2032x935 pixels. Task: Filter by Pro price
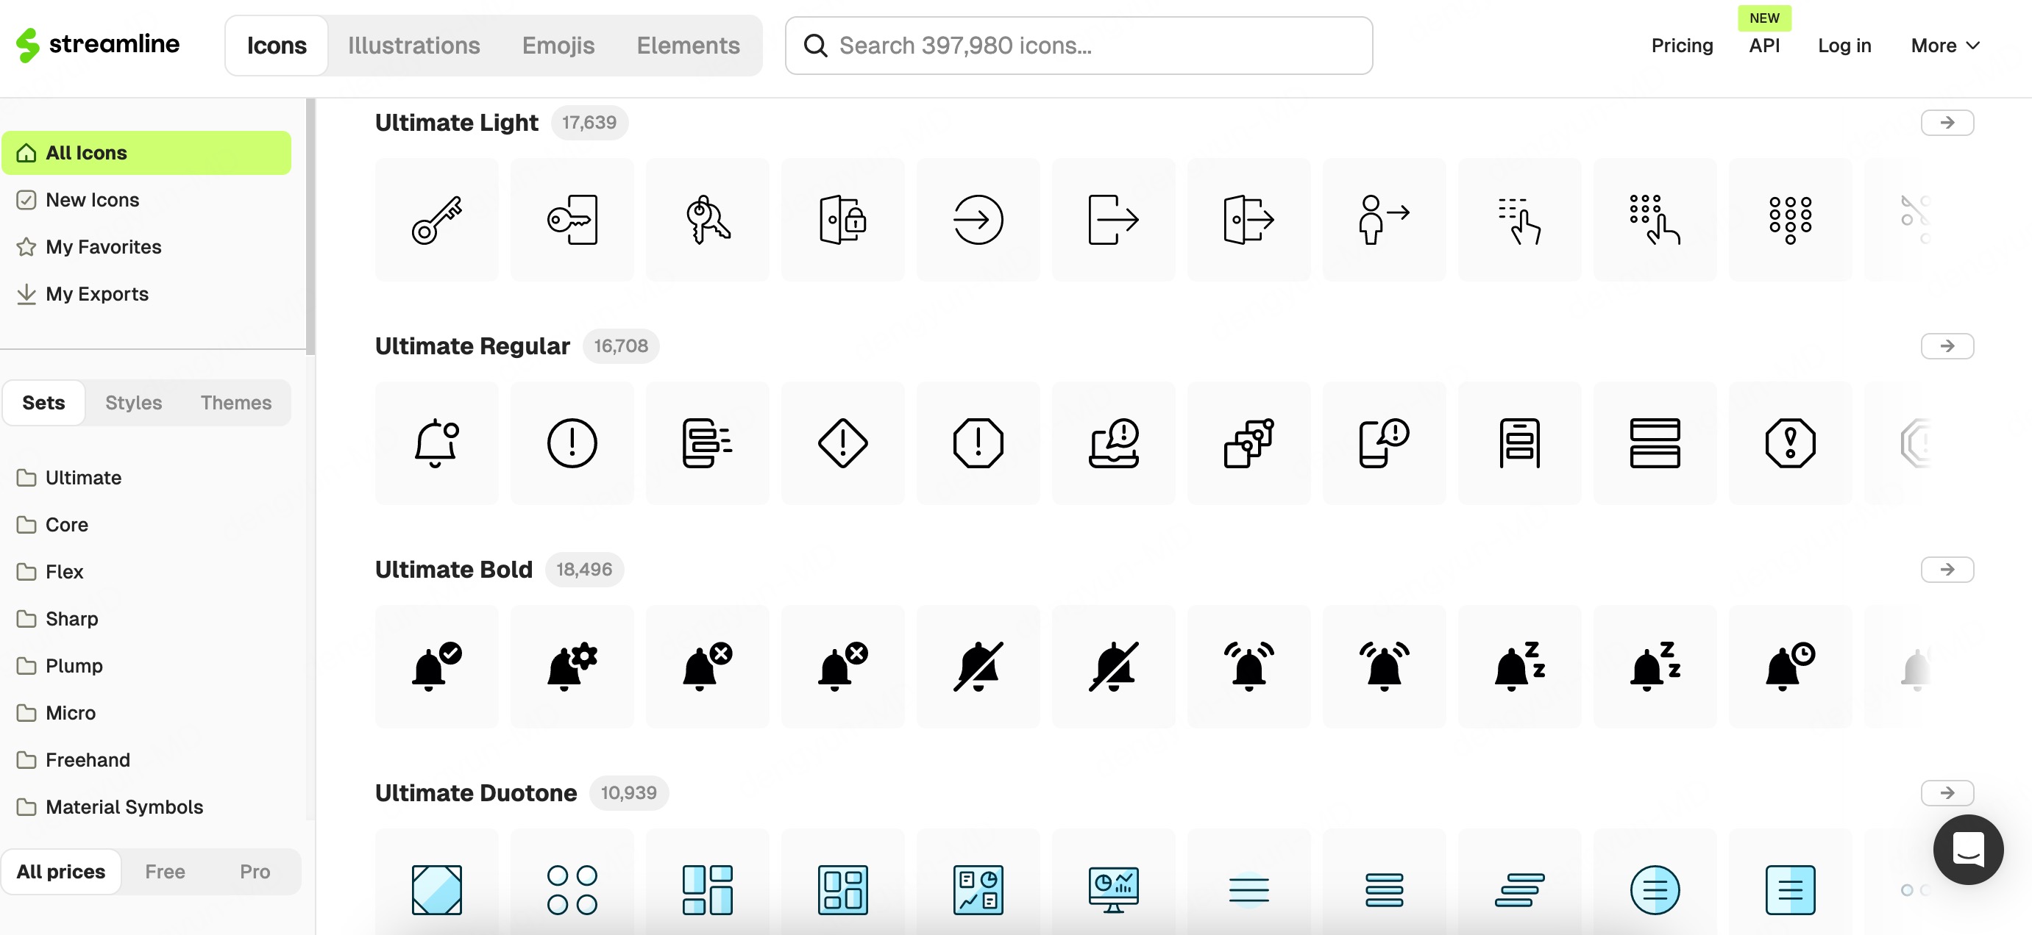(255, 871)
